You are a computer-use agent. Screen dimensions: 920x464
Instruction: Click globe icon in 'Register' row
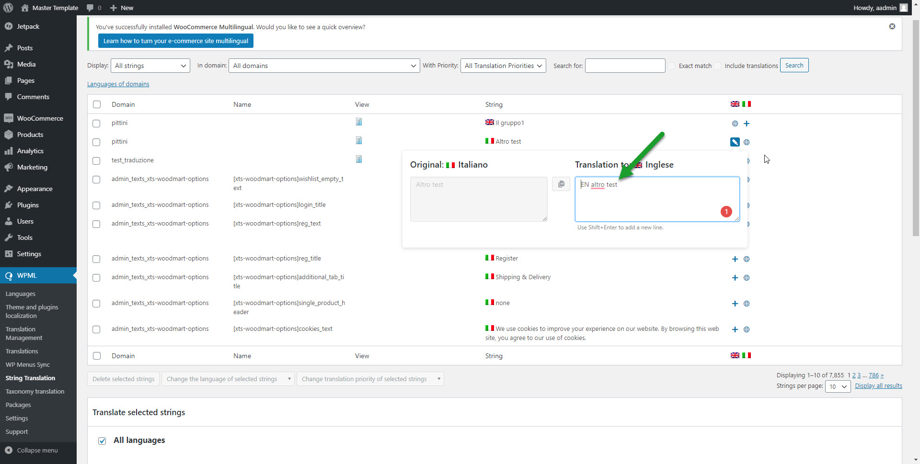click(747, 259)
